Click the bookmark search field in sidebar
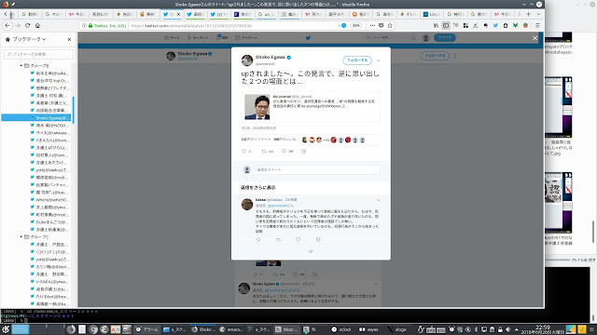 click(x=38, y=54)
